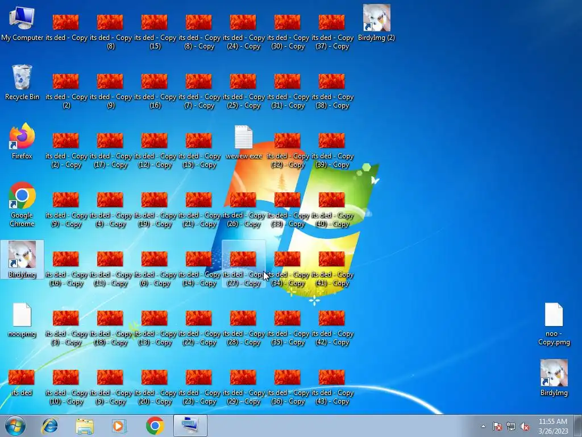Show hidden tray icons arrow
Screen dimensions: 582x437
coord(483,426)
